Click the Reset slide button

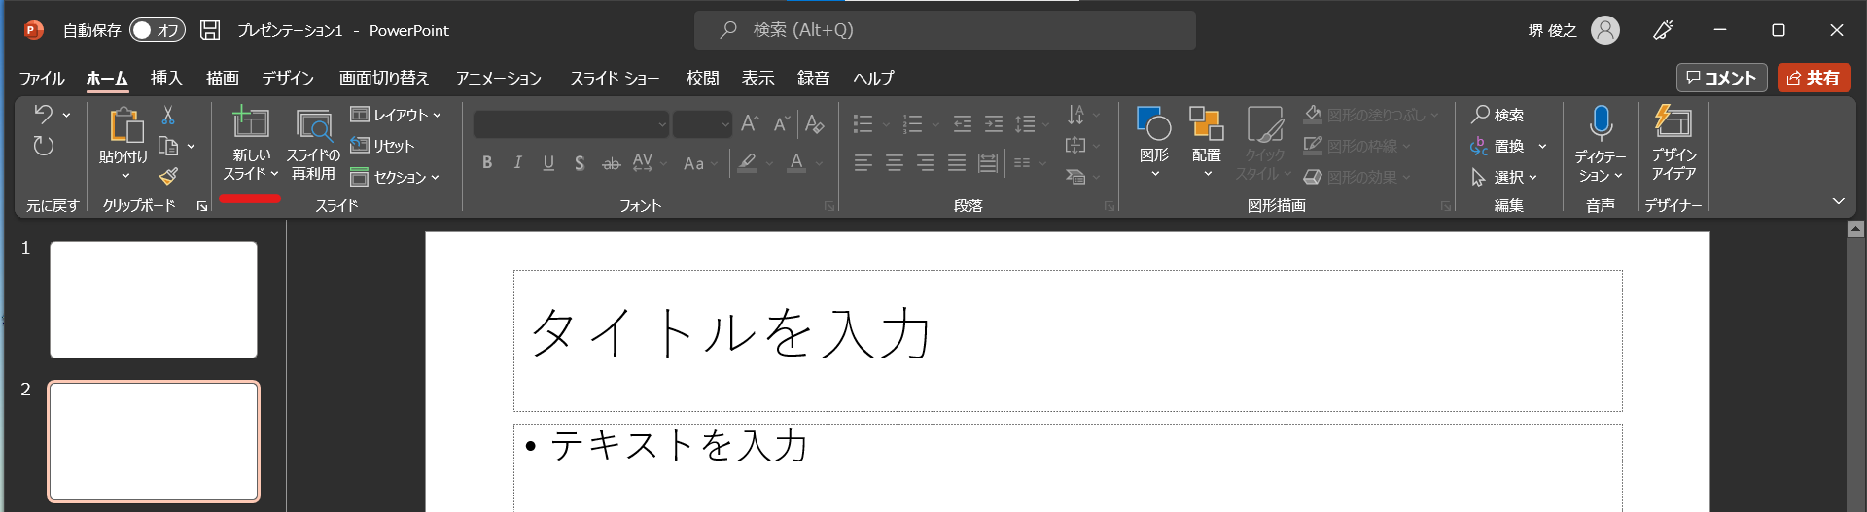(x=382, y=146)
